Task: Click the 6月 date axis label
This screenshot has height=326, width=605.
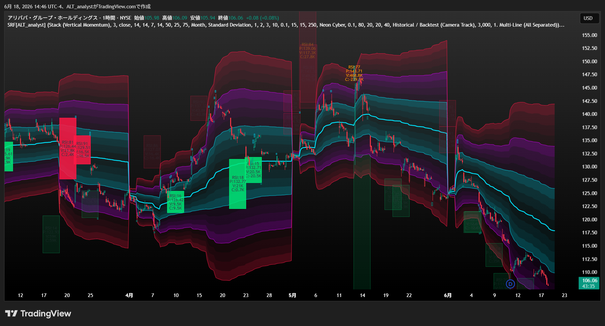Action: (x=448, y=295)
